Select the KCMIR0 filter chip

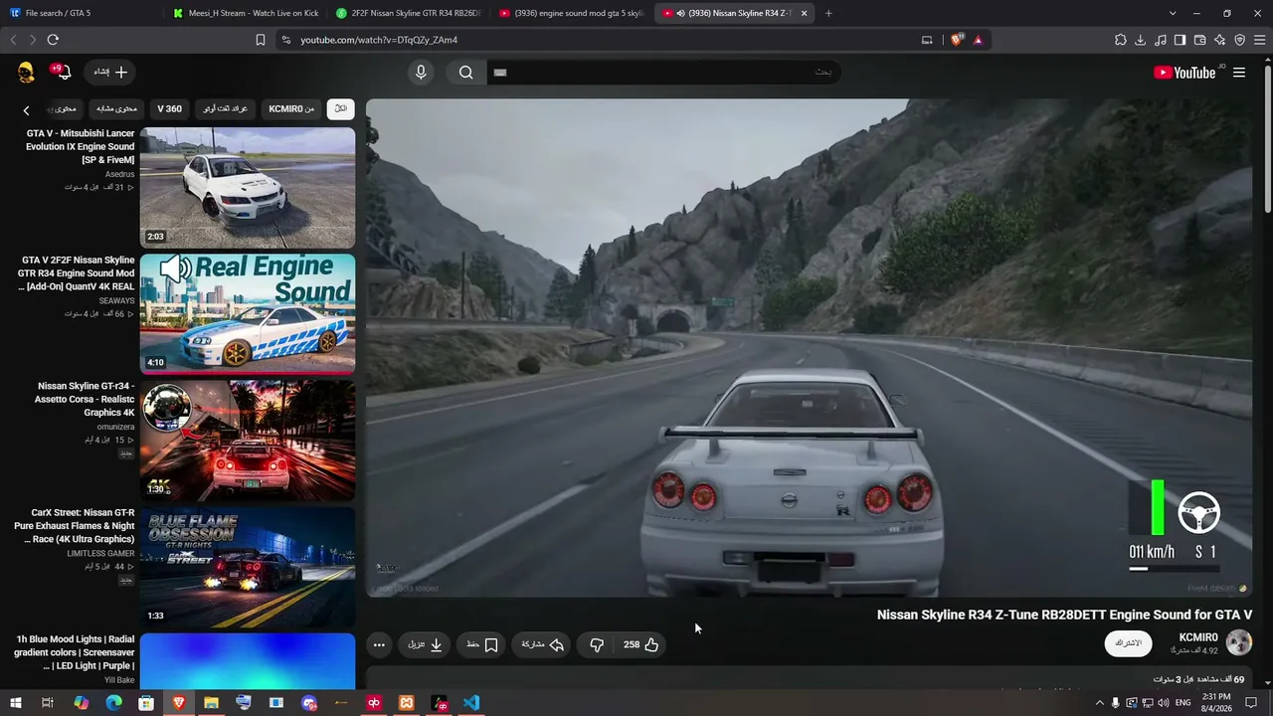pyautogui.click(x=291, y=108)
